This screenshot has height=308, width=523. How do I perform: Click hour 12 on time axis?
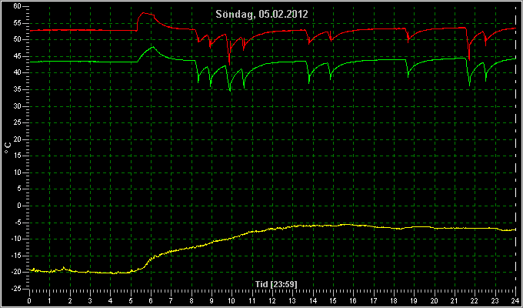click(x=272, y=300)
